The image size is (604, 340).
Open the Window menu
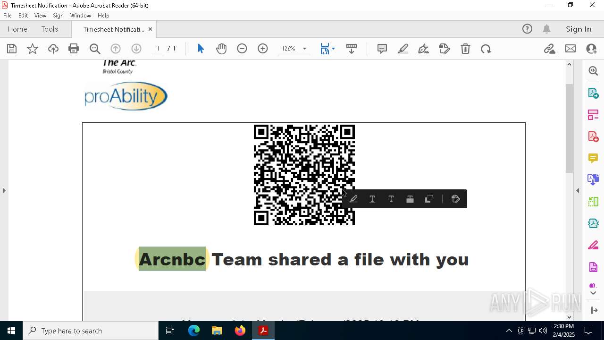[x=81, y=16]
